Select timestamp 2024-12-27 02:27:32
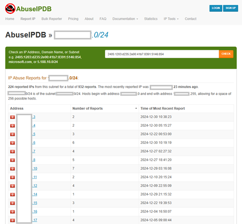The image size is (242, 224). [156, 151]
